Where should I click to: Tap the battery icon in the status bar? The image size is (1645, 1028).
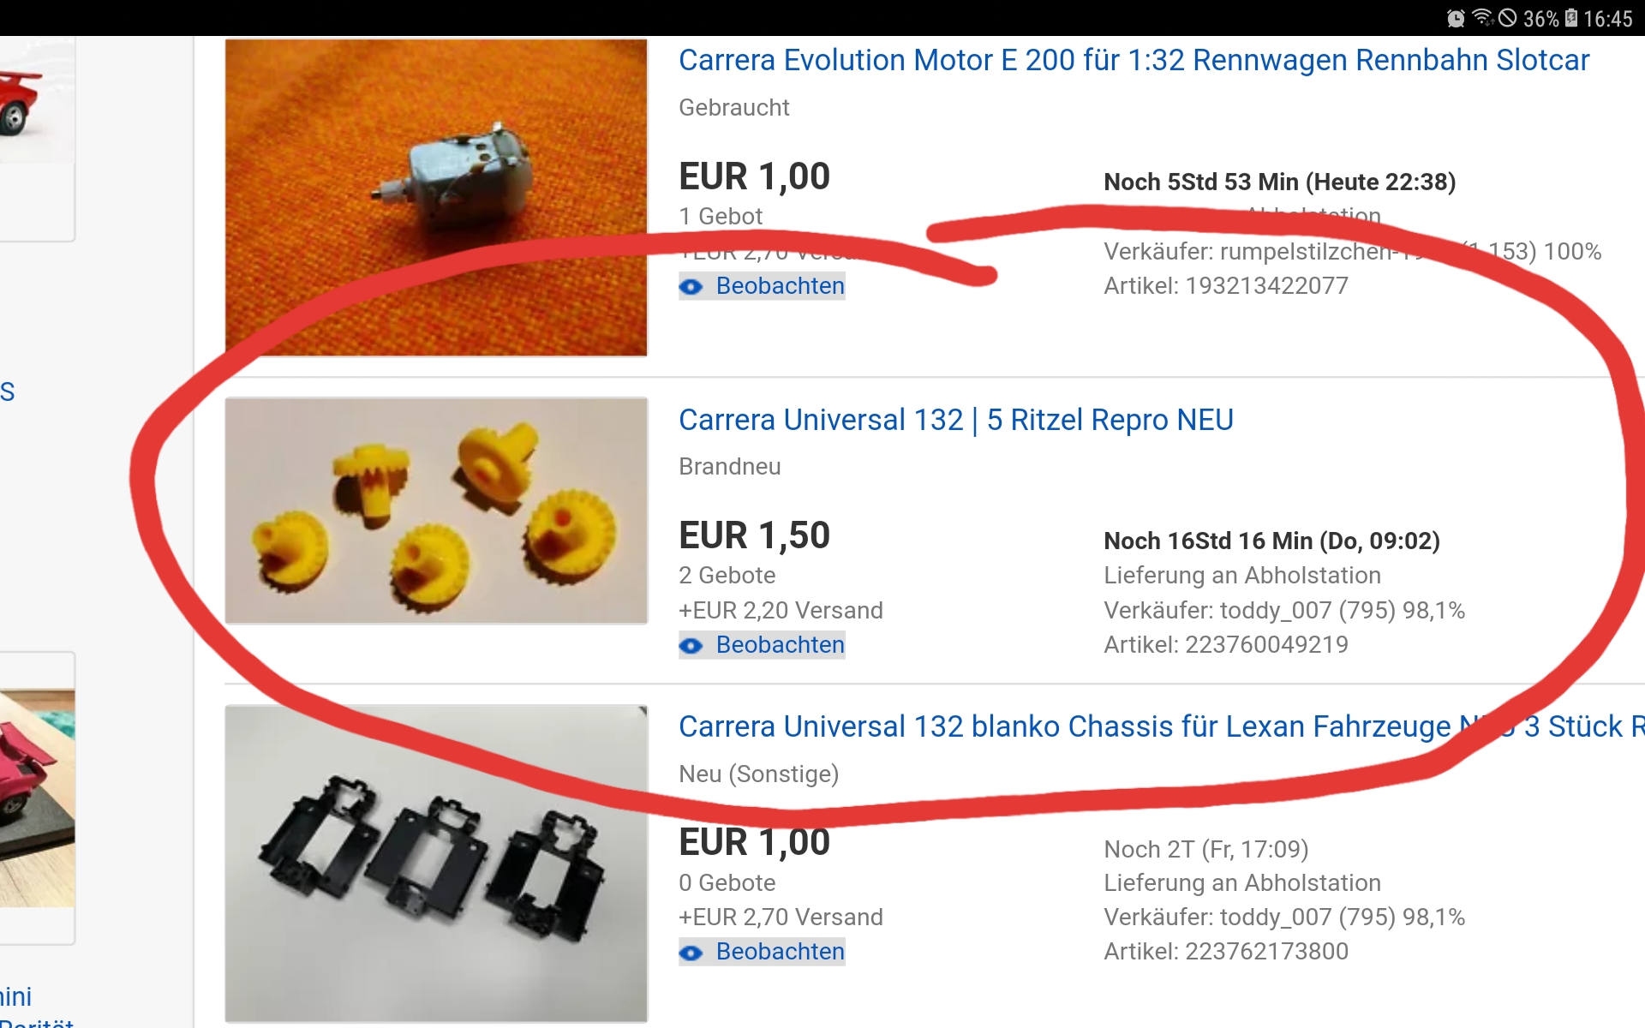click(1571, 18)
